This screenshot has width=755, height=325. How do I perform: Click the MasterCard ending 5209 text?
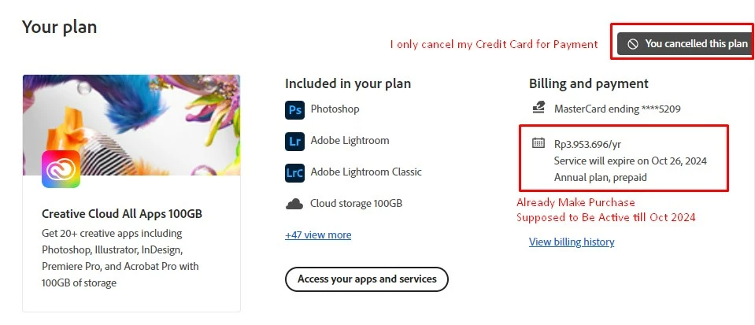pos(617,109)
